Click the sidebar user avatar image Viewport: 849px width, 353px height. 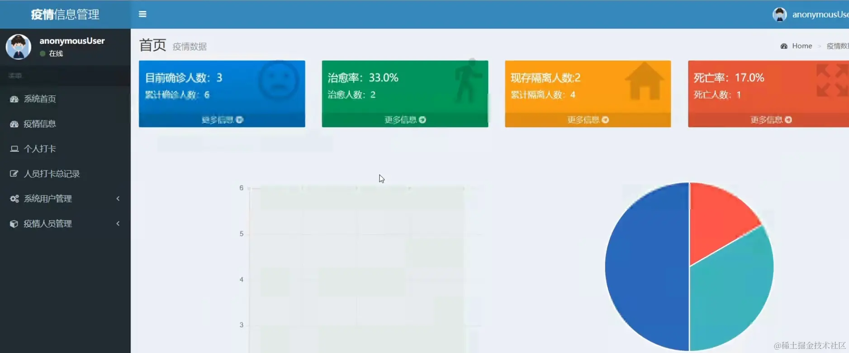[19, 47]
